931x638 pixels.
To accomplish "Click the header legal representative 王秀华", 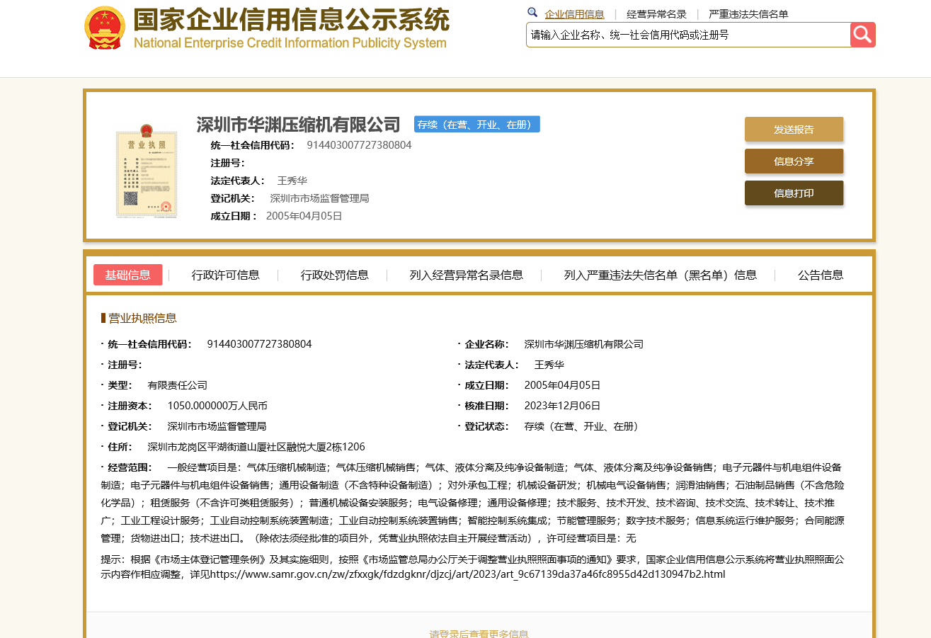I will click(292, 181).
